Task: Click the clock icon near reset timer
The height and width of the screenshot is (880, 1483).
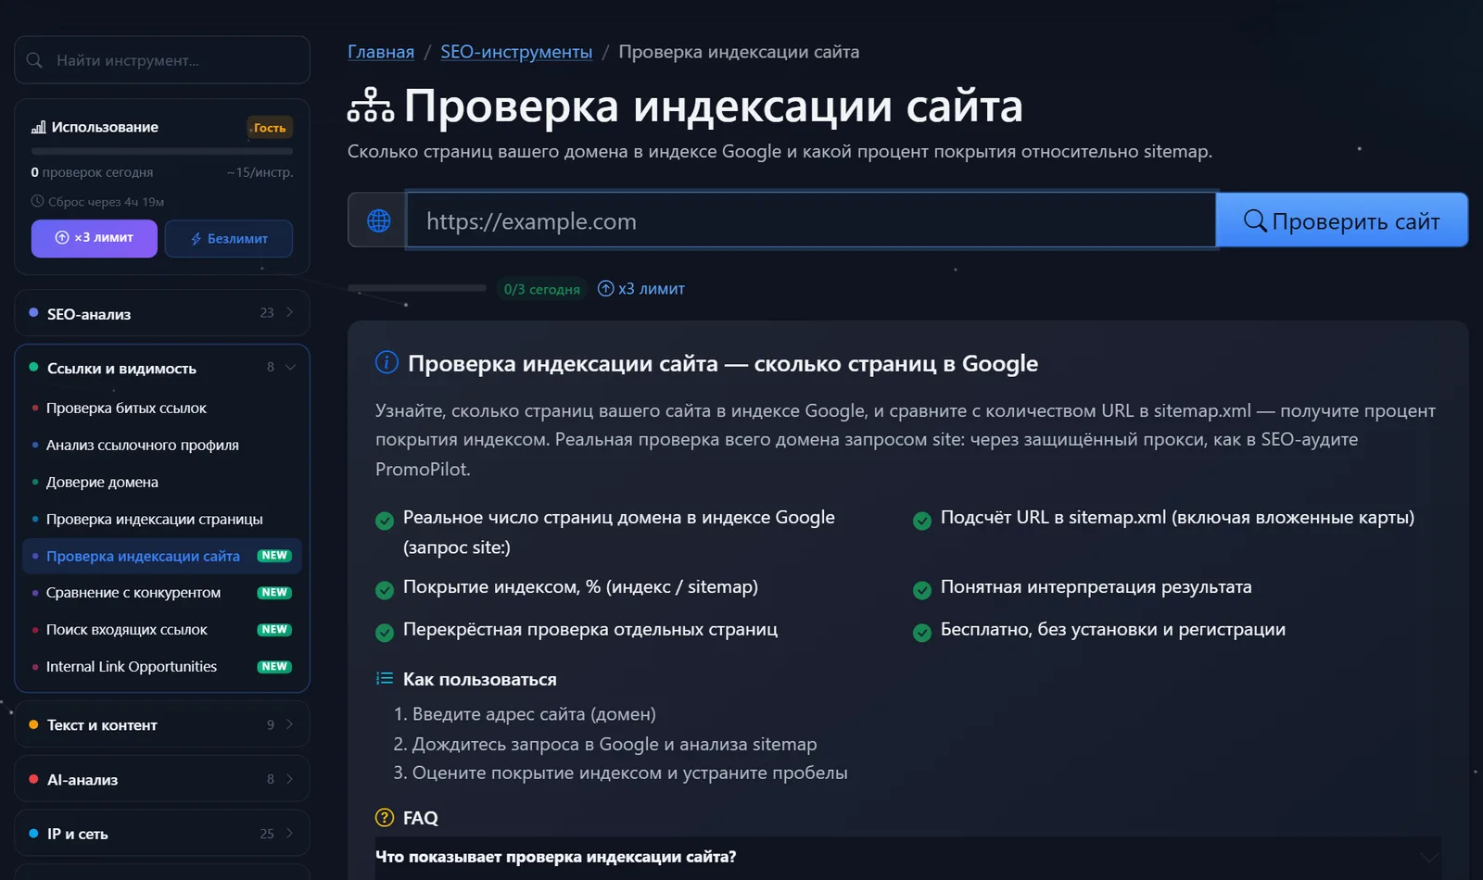Action: pos(37,201)
